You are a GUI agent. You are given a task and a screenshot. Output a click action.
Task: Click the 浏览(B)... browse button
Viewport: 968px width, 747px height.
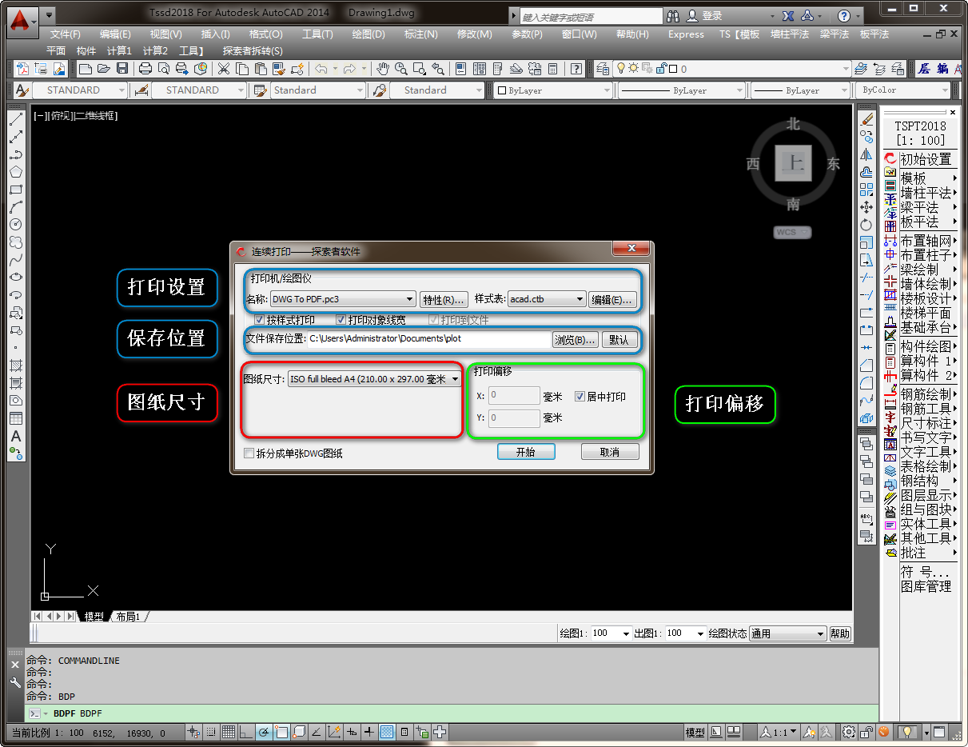click(x=575, y=339)
